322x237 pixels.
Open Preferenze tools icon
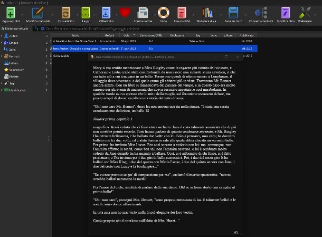[305, 13]
